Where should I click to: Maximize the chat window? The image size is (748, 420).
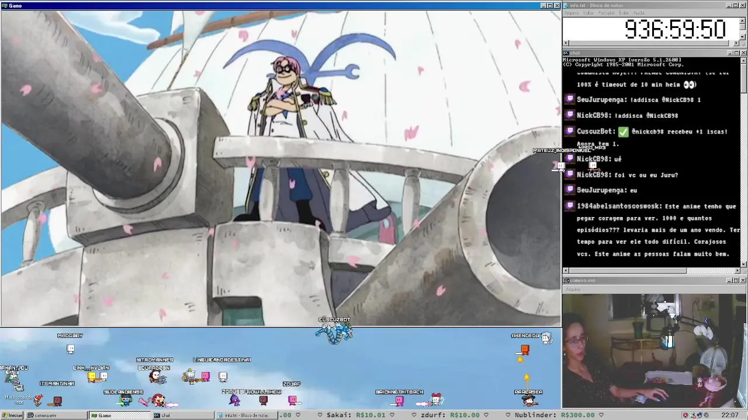click(736, 53)
